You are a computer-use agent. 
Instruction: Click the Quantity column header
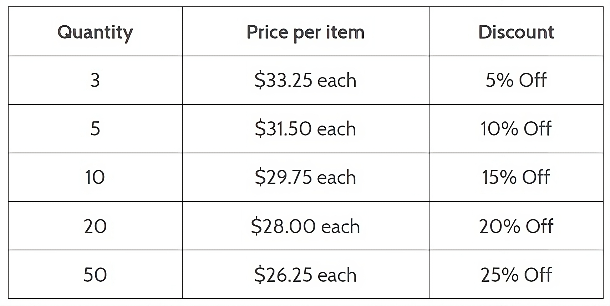[x=95, y=32]
